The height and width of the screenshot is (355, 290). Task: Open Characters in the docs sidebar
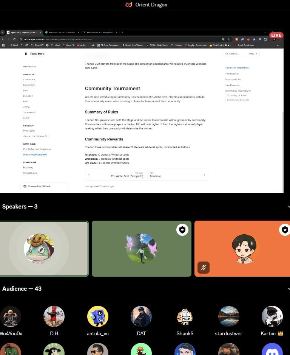point(29,79)
